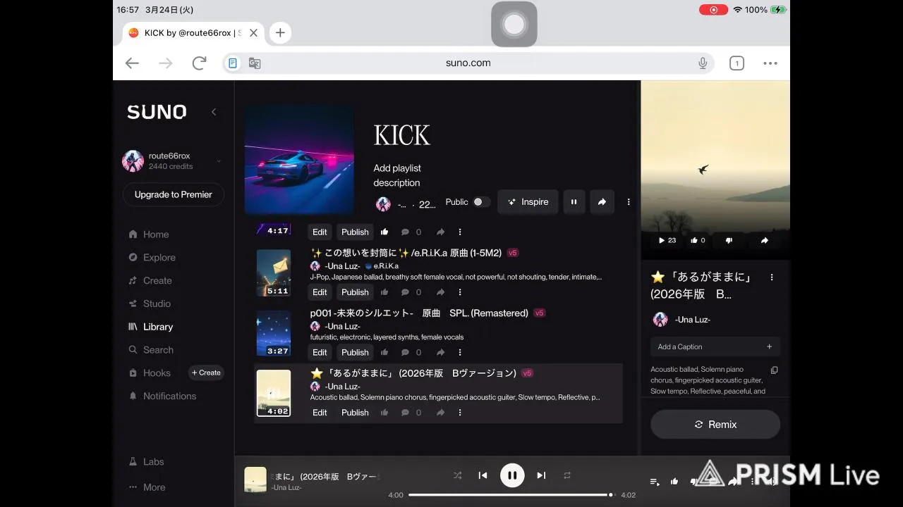The height and width of the screenshot is (507, 903).
Task: Open the browser tab count switcher
Action: click(737, 63)
